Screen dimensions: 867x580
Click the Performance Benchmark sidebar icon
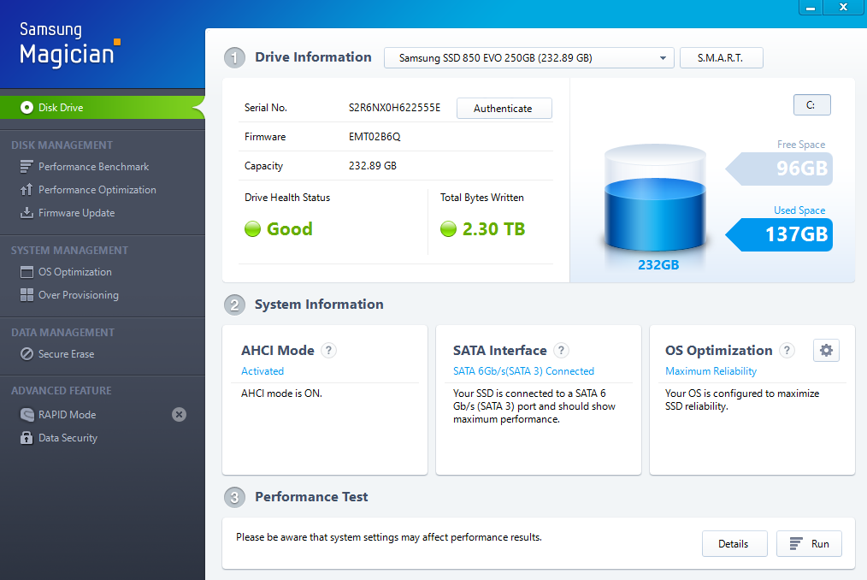click(27, 167)
